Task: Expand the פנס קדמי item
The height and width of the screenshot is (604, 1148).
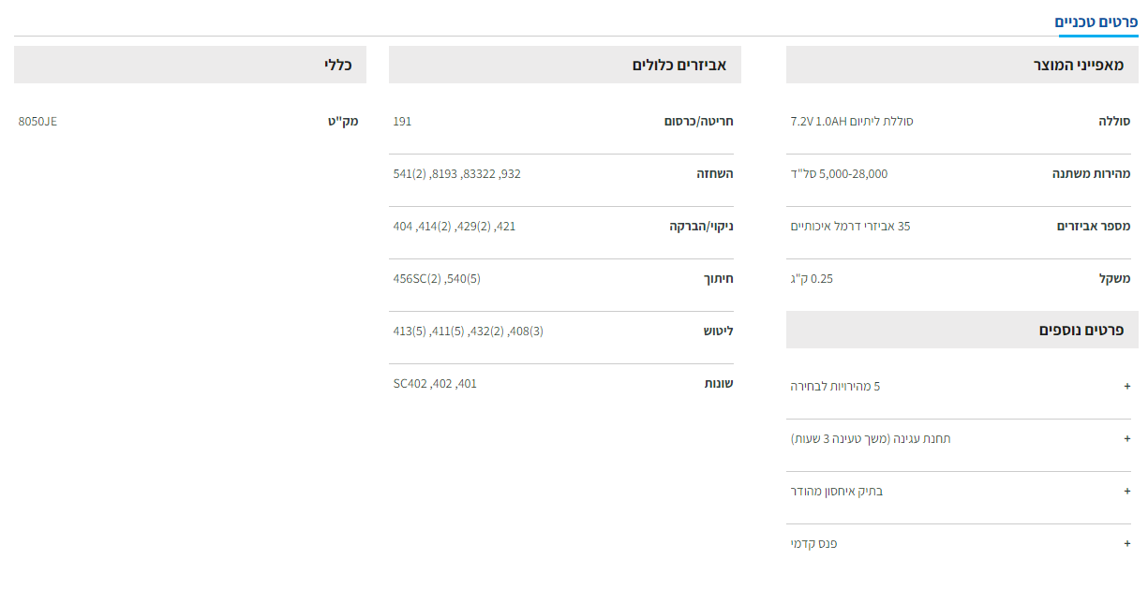Action: (x=1126, y=543)
